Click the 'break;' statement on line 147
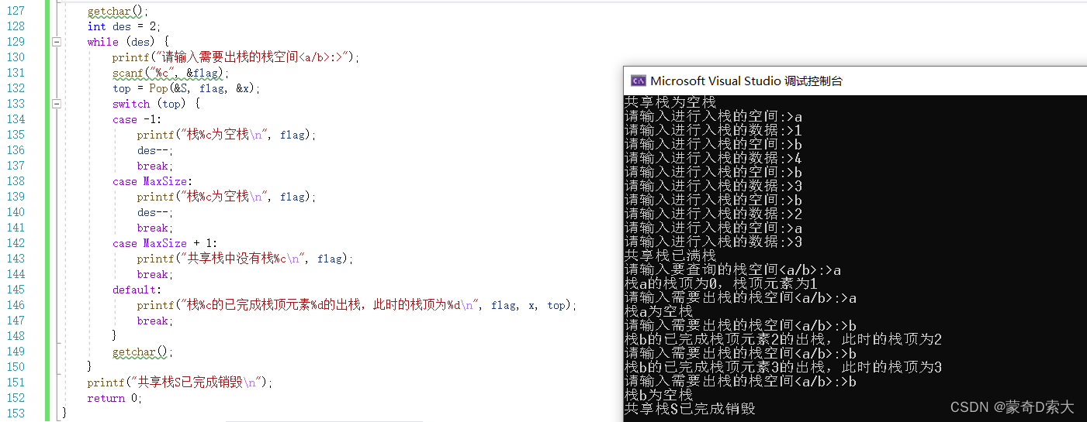Screen dimensions: 1087x422 point(155,321)
